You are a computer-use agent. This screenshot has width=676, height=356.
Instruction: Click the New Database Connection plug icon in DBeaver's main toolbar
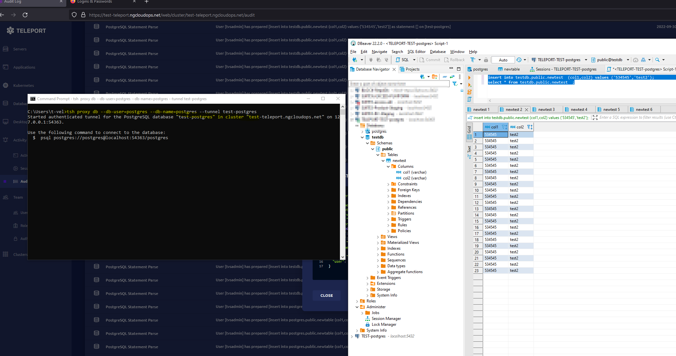coord(355,60)
